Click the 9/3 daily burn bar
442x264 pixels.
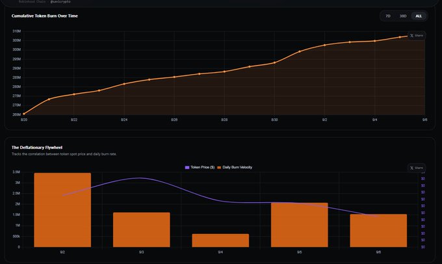click(142, 230)
